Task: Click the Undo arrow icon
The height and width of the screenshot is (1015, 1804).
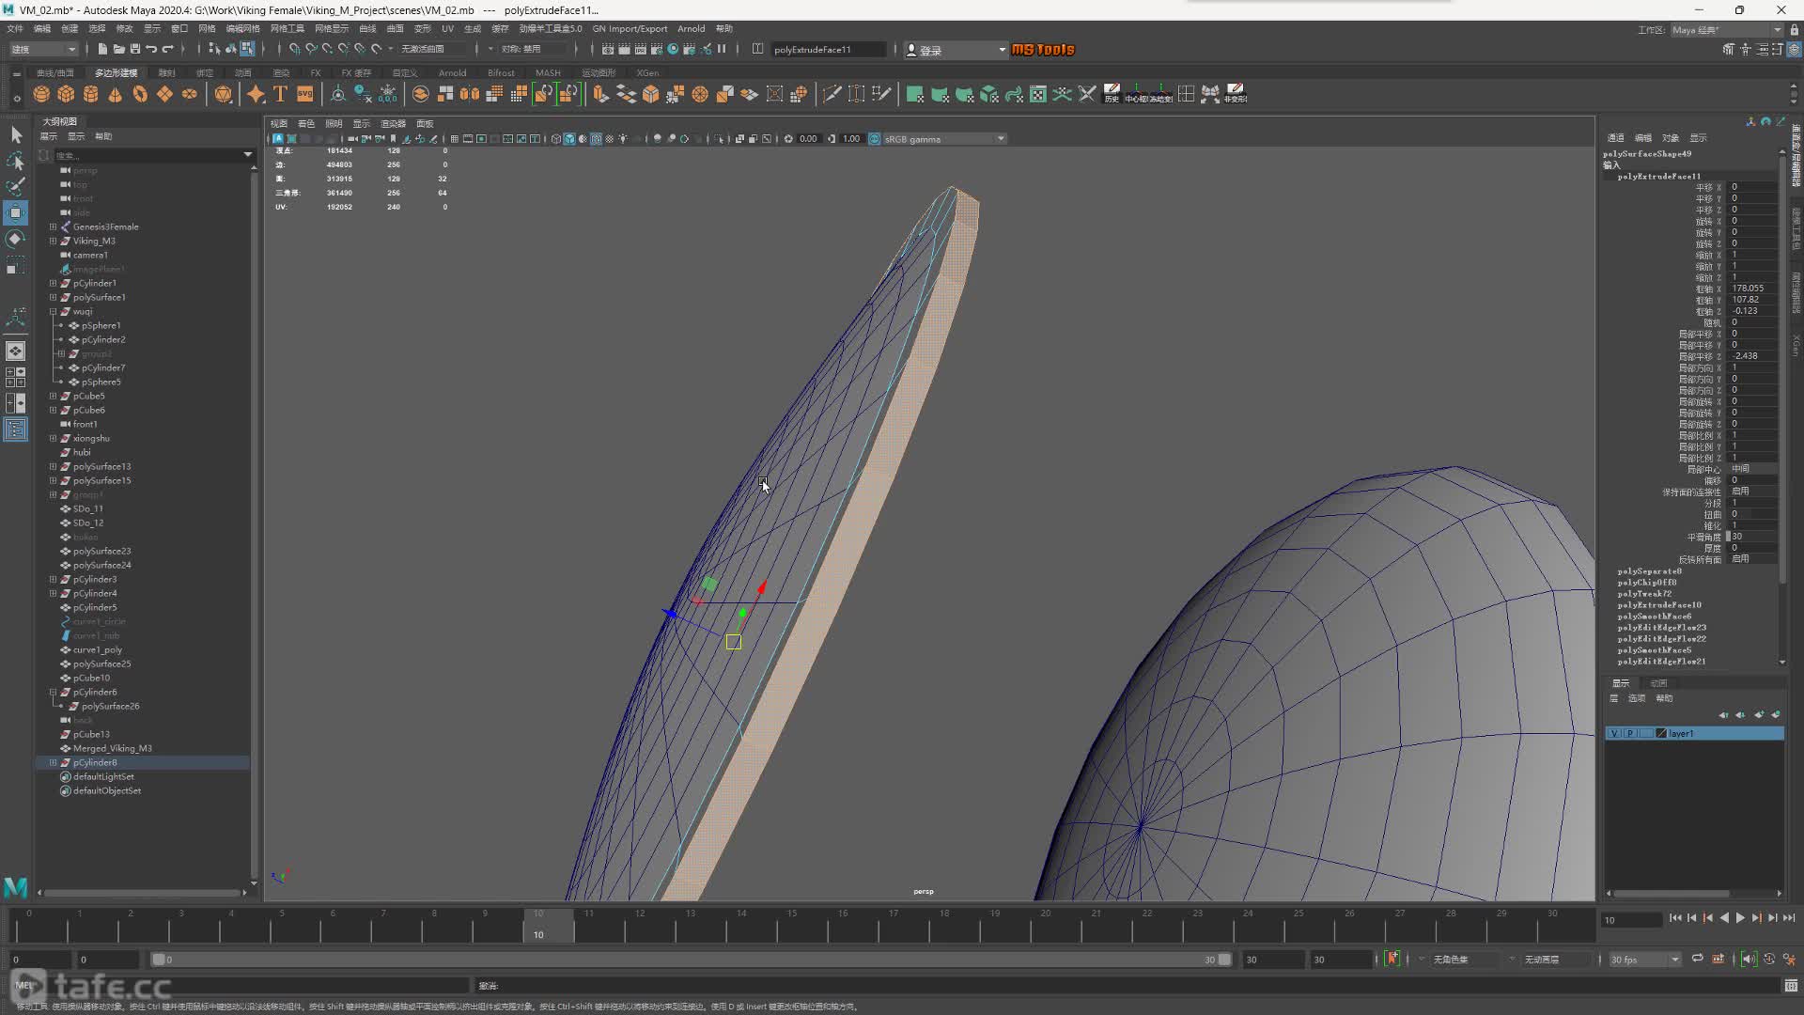Action: tap(151, 49)
